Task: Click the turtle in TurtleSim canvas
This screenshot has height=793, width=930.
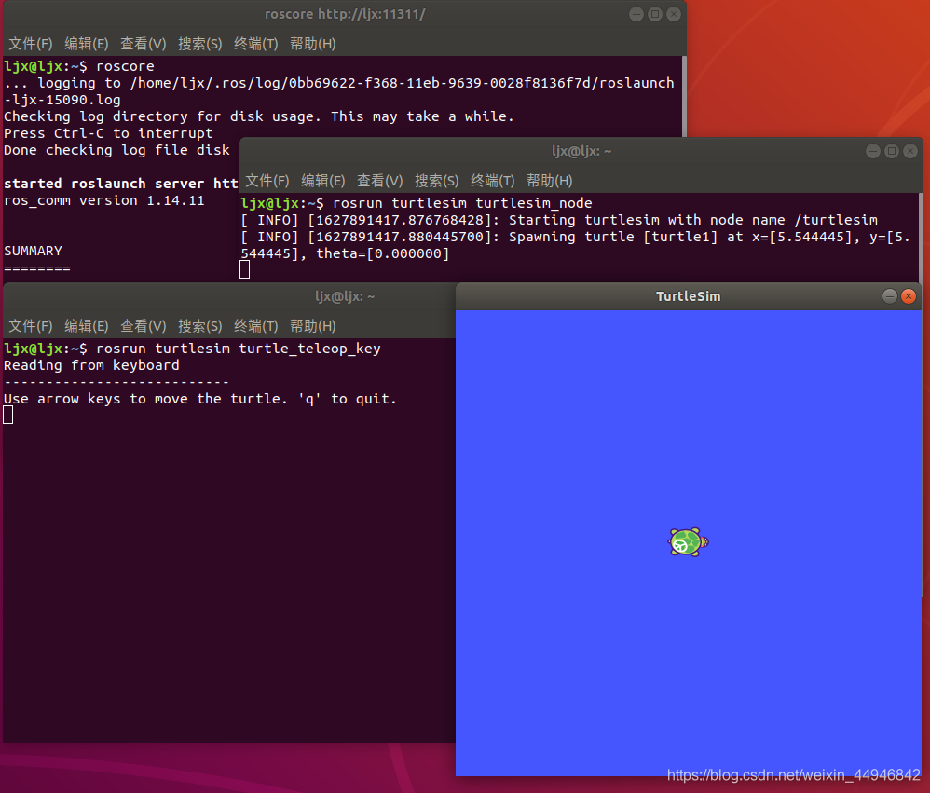Action: pos(688,542)
